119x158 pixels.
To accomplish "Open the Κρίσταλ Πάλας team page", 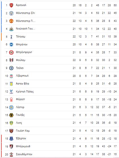I will 25,92.
